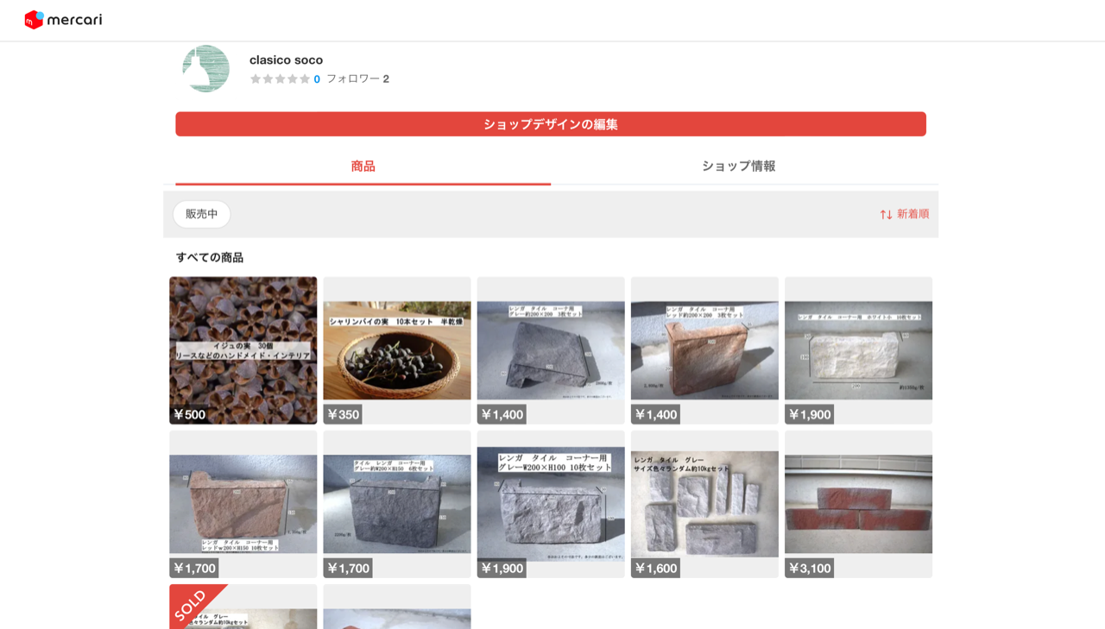This screenshot has height=629, width=1105.
Task: Open the grey corner brick 3枚セット item
Action: (551, 350)
